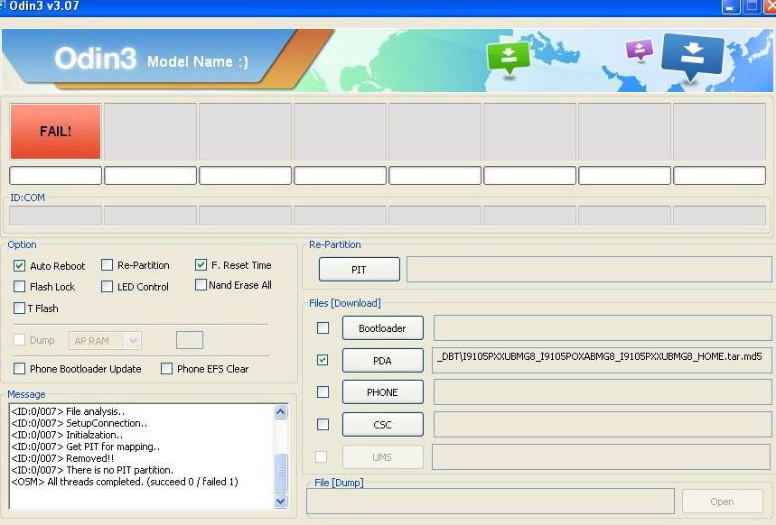Viewport: 776px width, 525px height.
Task: Tick the PHONE file checkbox
Action: (323, 392)
